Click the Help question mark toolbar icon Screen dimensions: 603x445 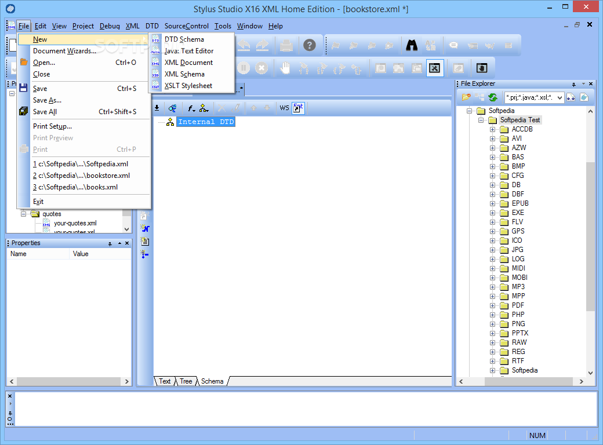pyautogui.click(x=310, y=45)
